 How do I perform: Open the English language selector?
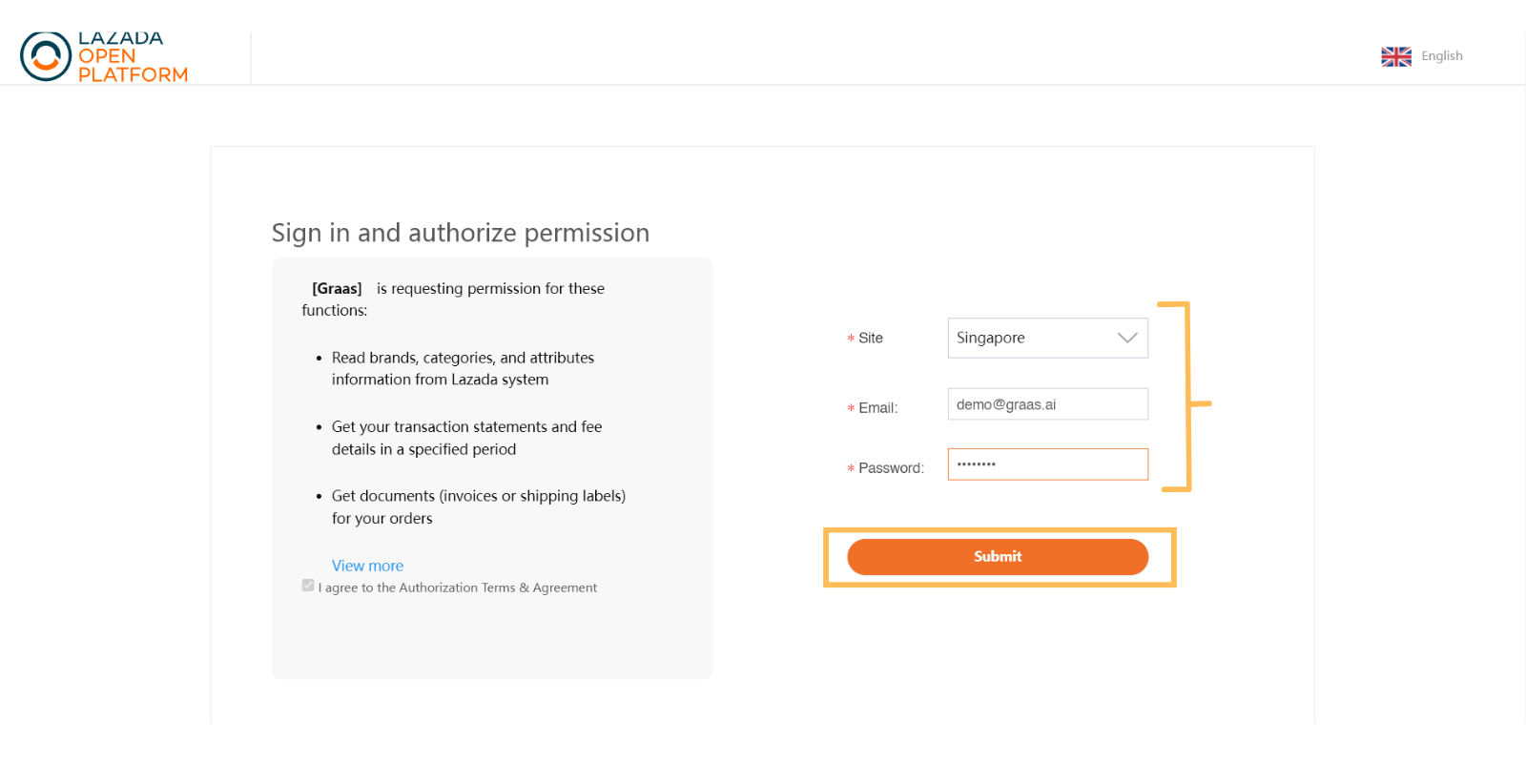(x=1441, y=56)
